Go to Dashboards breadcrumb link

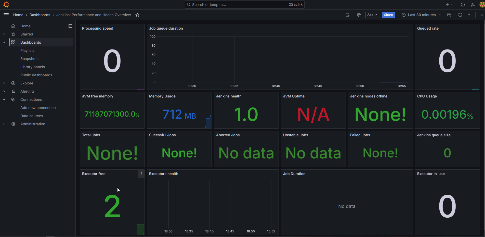(40, 15)
